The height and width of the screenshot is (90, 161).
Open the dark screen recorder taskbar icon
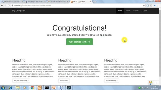69,88
